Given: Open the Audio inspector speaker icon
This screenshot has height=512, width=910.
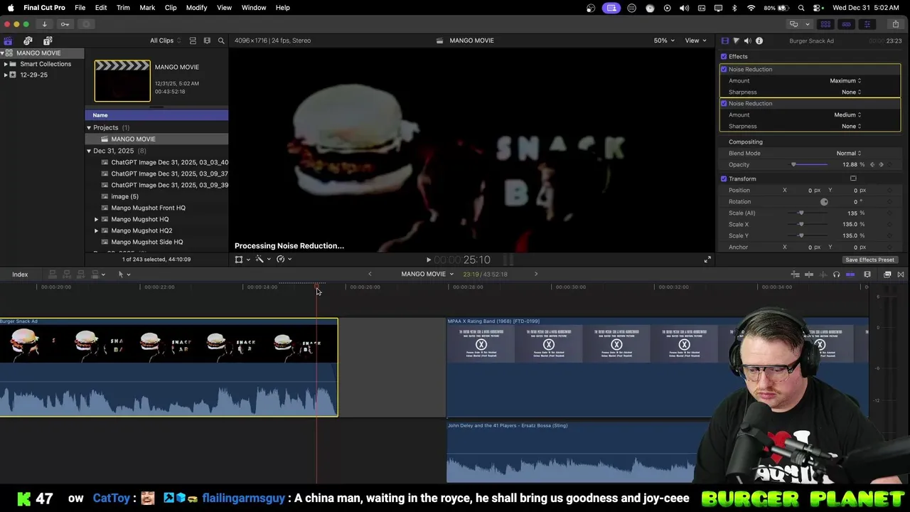Looking at the screenshot, I should point(747,41).
